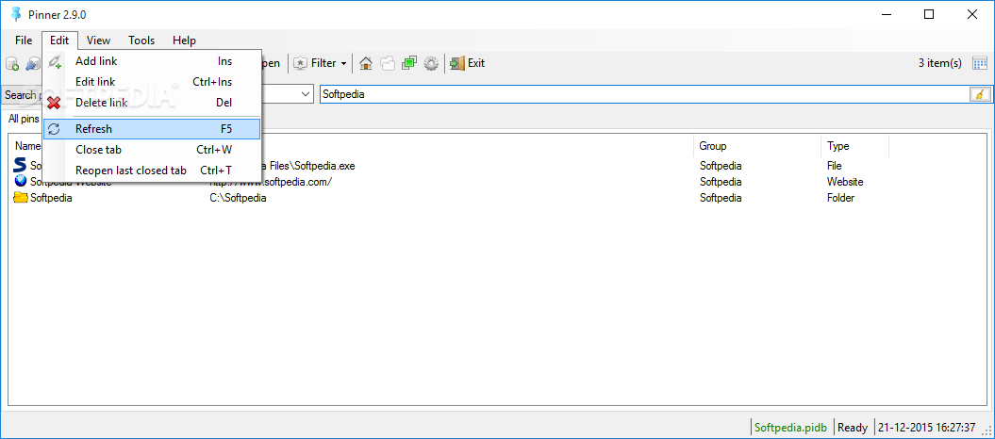Click the Group cell of Folder row

[x=721, y=198]
